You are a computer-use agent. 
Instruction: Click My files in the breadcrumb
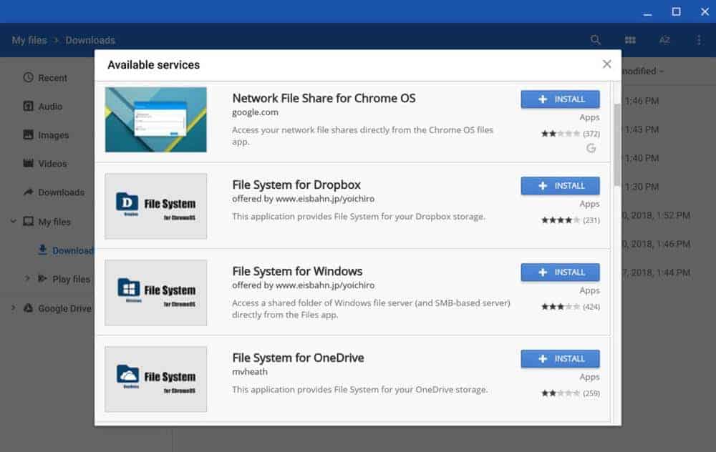[x=29, y=40]
